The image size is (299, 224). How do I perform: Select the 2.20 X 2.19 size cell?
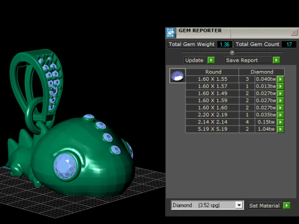(212, 114)
